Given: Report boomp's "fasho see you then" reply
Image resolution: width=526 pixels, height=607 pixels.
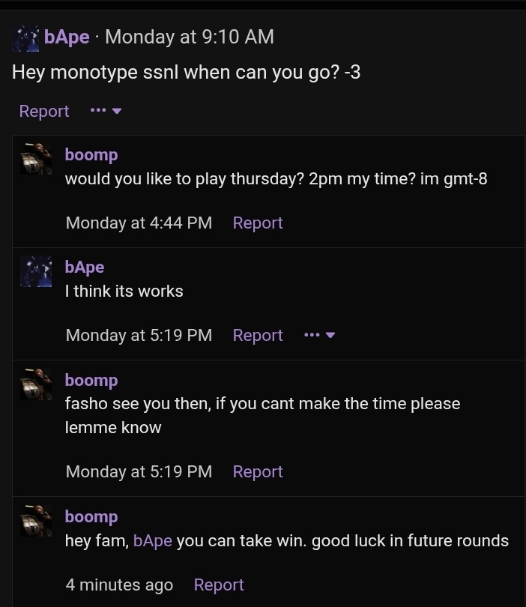Looking at the screenshot, I should tap(258, 471).
